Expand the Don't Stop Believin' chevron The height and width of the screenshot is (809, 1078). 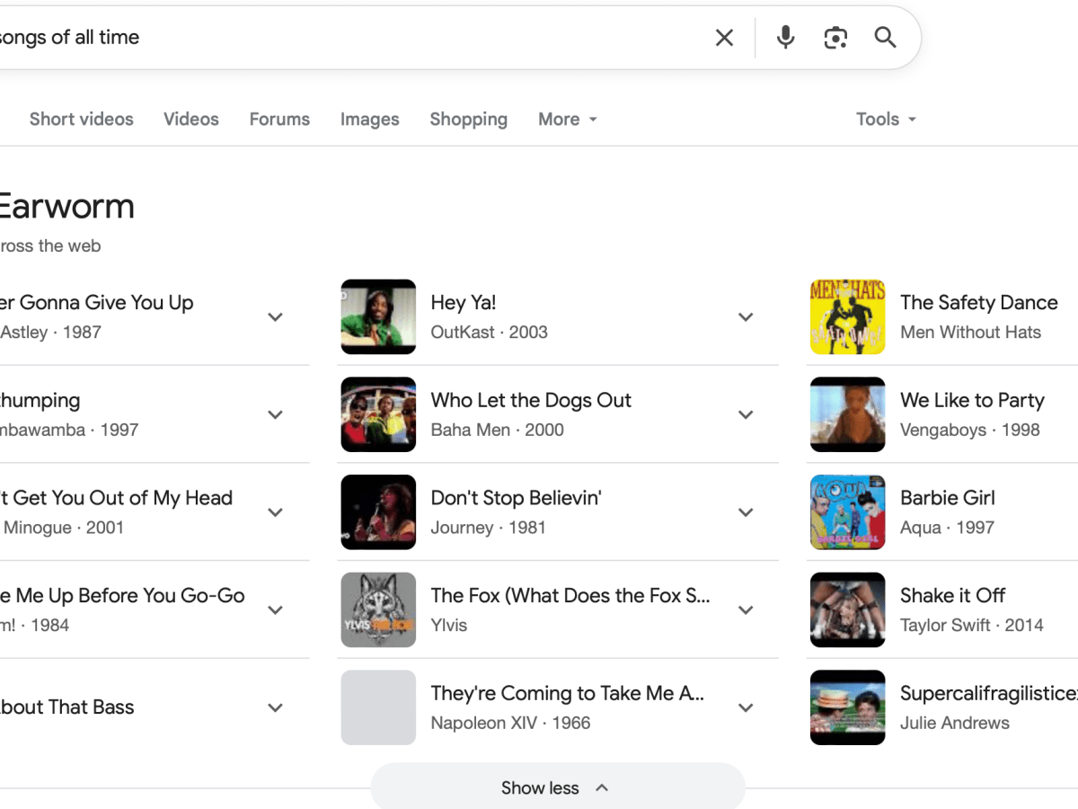coord(746,512)
